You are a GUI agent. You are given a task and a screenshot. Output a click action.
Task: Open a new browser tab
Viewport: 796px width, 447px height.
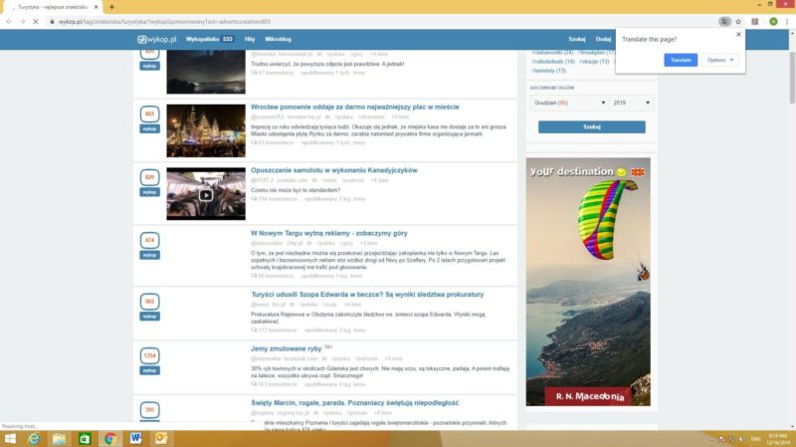pyautogui.click(x=111, y=7)
